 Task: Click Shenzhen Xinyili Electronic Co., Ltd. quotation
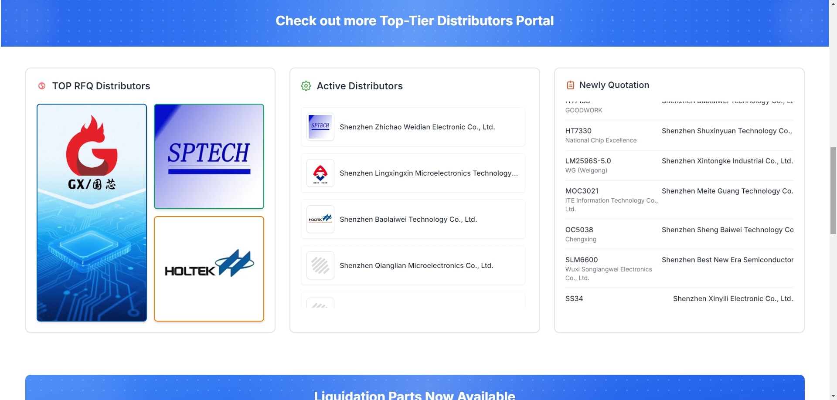click(733, 298)
